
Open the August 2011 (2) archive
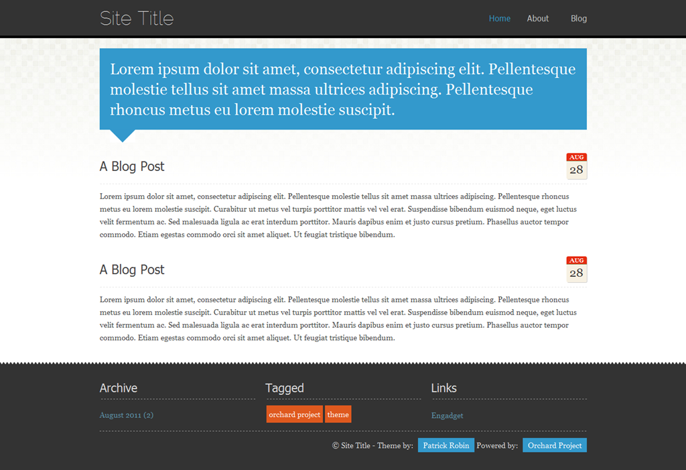[x=127, y=415]
